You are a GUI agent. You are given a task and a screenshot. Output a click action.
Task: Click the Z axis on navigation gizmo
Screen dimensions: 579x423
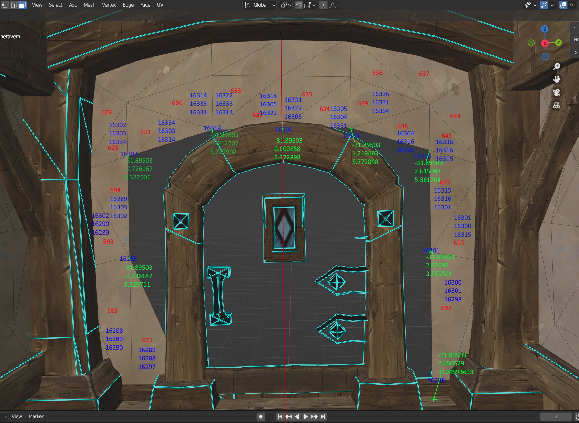click(x=545, y=29)
